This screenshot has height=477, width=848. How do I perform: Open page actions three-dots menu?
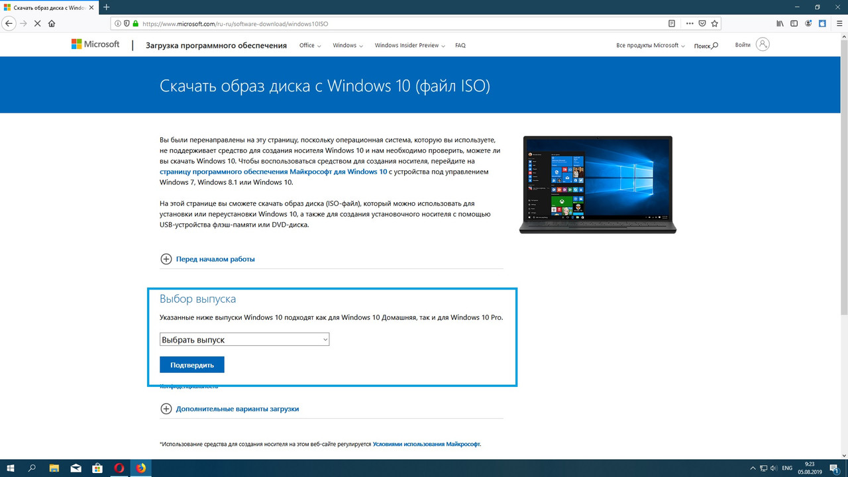[690, 23]
